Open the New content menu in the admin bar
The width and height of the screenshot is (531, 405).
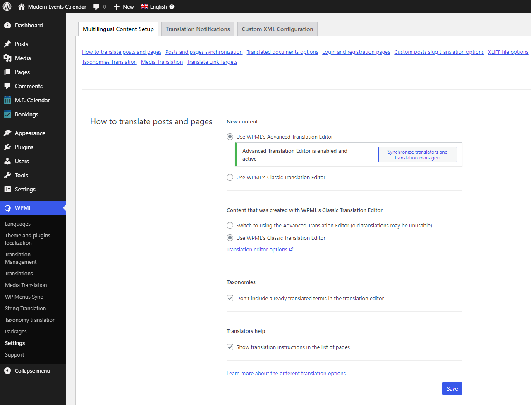click(124, 7)
